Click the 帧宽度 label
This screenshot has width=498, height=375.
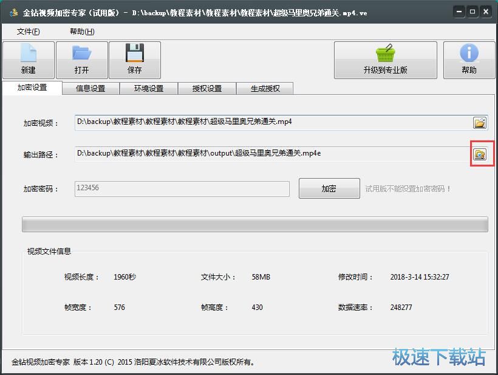(78, 308)
